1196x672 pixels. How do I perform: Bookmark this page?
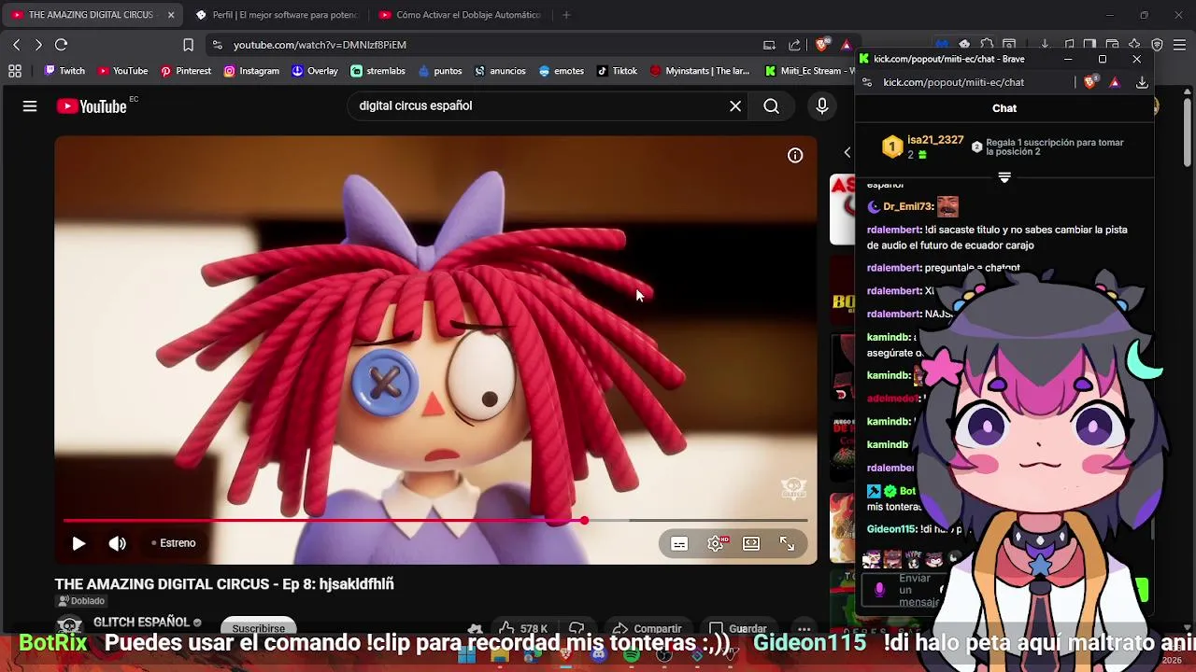[188, 45]
